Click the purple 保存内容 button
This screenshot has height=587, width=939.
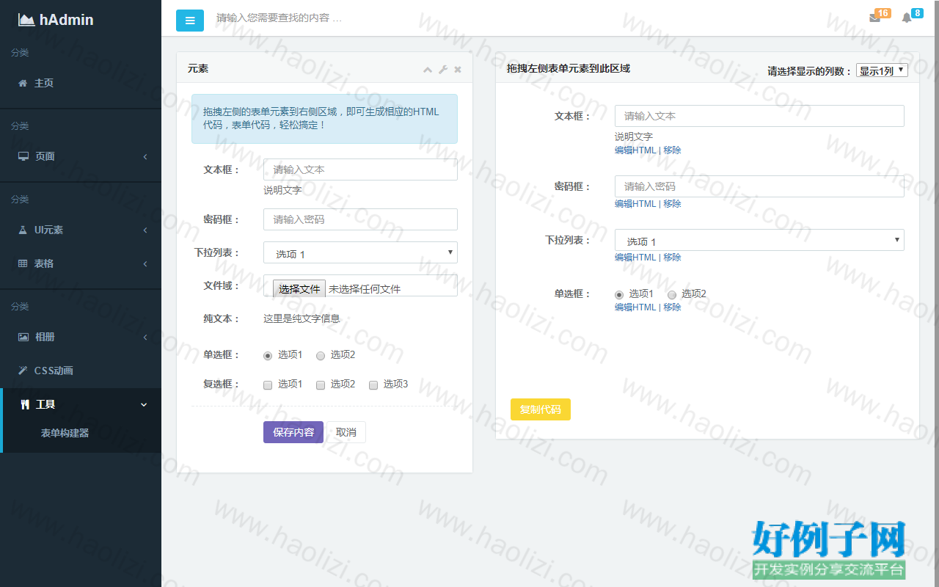coord(293,432)
